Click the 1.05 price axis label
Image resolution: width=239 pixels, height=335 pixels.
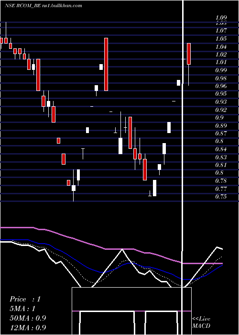(221, 39)
